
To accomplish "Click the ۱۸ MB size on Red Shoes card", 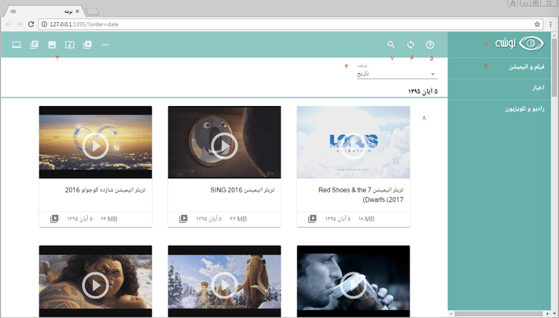I will [366, 219].
